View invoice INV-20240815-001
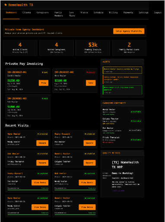The height and width of the screenshot is (222, 165). tap(44, 83)
